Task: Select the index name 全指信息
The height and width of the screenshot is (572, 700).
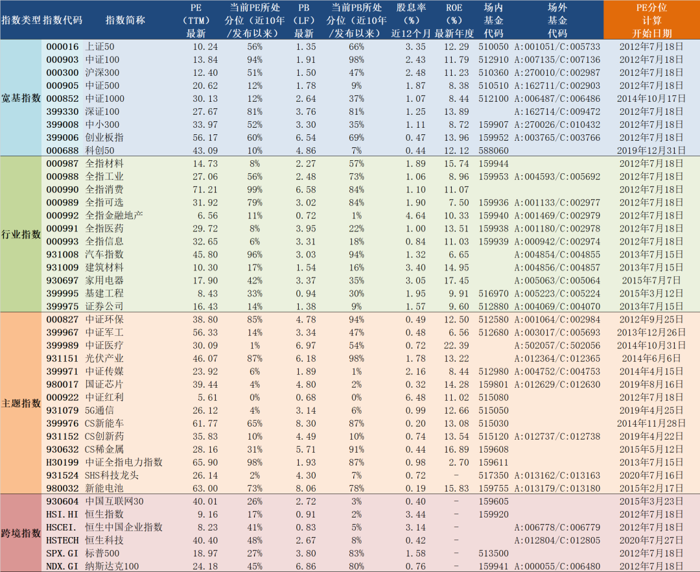Action: 104,241
